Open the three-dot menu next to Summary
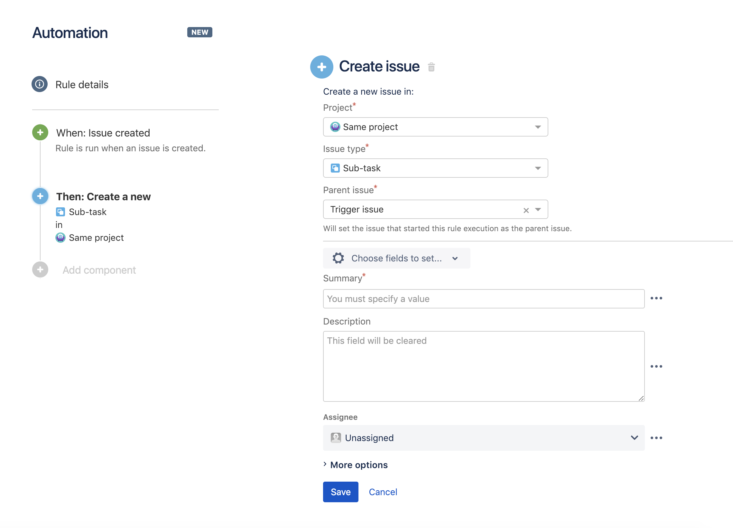 656,298
